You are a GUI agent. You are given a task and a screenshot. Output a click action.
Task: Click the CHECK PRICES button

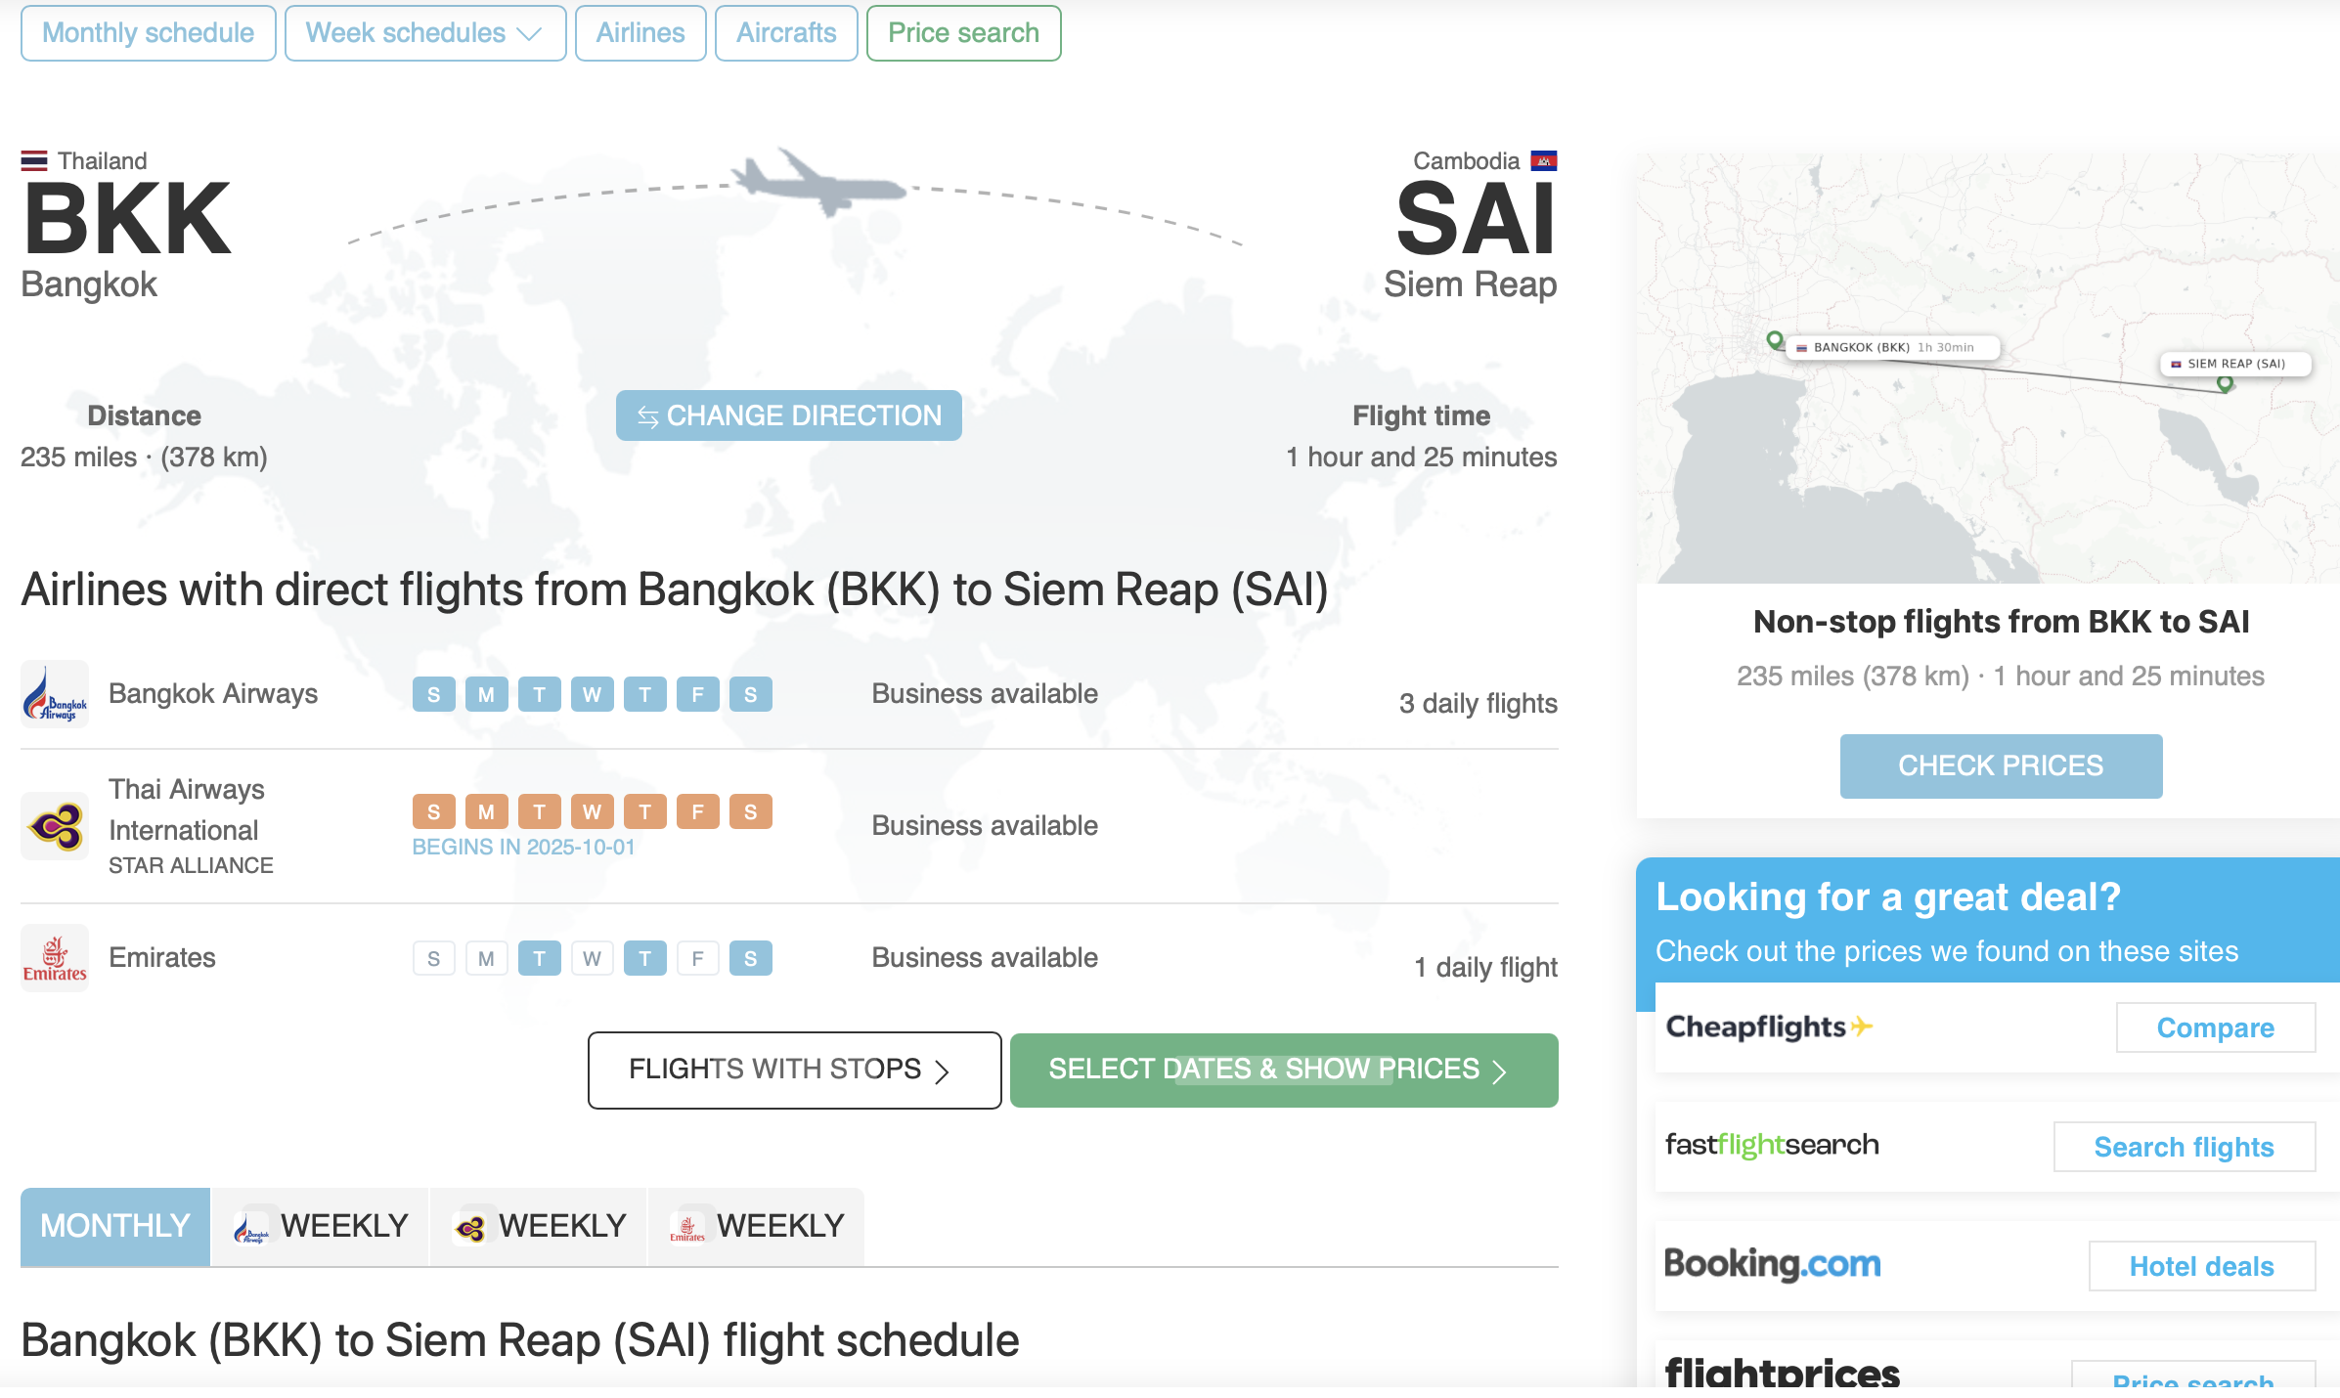tap(2001, 765)
